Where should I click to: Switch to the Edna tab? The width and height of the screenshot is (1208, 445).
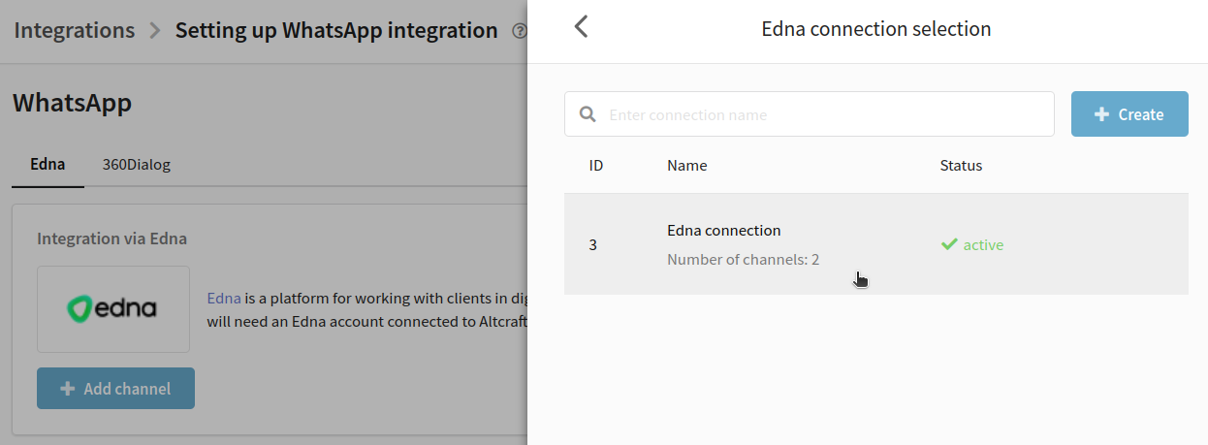pyautogui.click(x=48, y=164)
